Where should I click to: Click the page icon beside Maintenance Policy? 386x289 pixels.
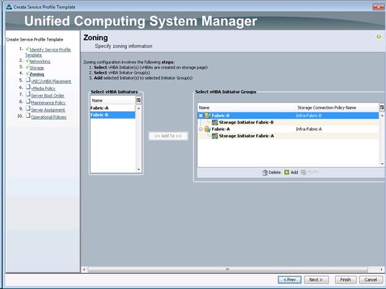click(x=28, y=102)
